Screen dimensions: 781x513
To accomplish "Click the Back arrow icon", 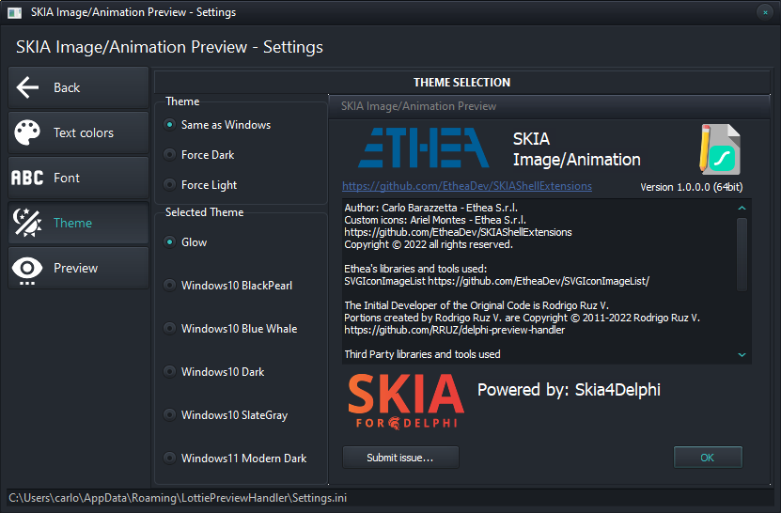I will [27, 87].
